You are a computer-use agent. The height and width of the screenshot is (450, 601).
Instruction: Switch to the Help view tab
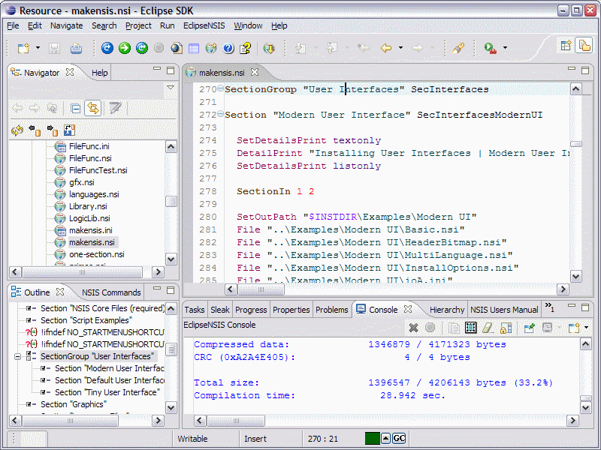tap(99, 73)
